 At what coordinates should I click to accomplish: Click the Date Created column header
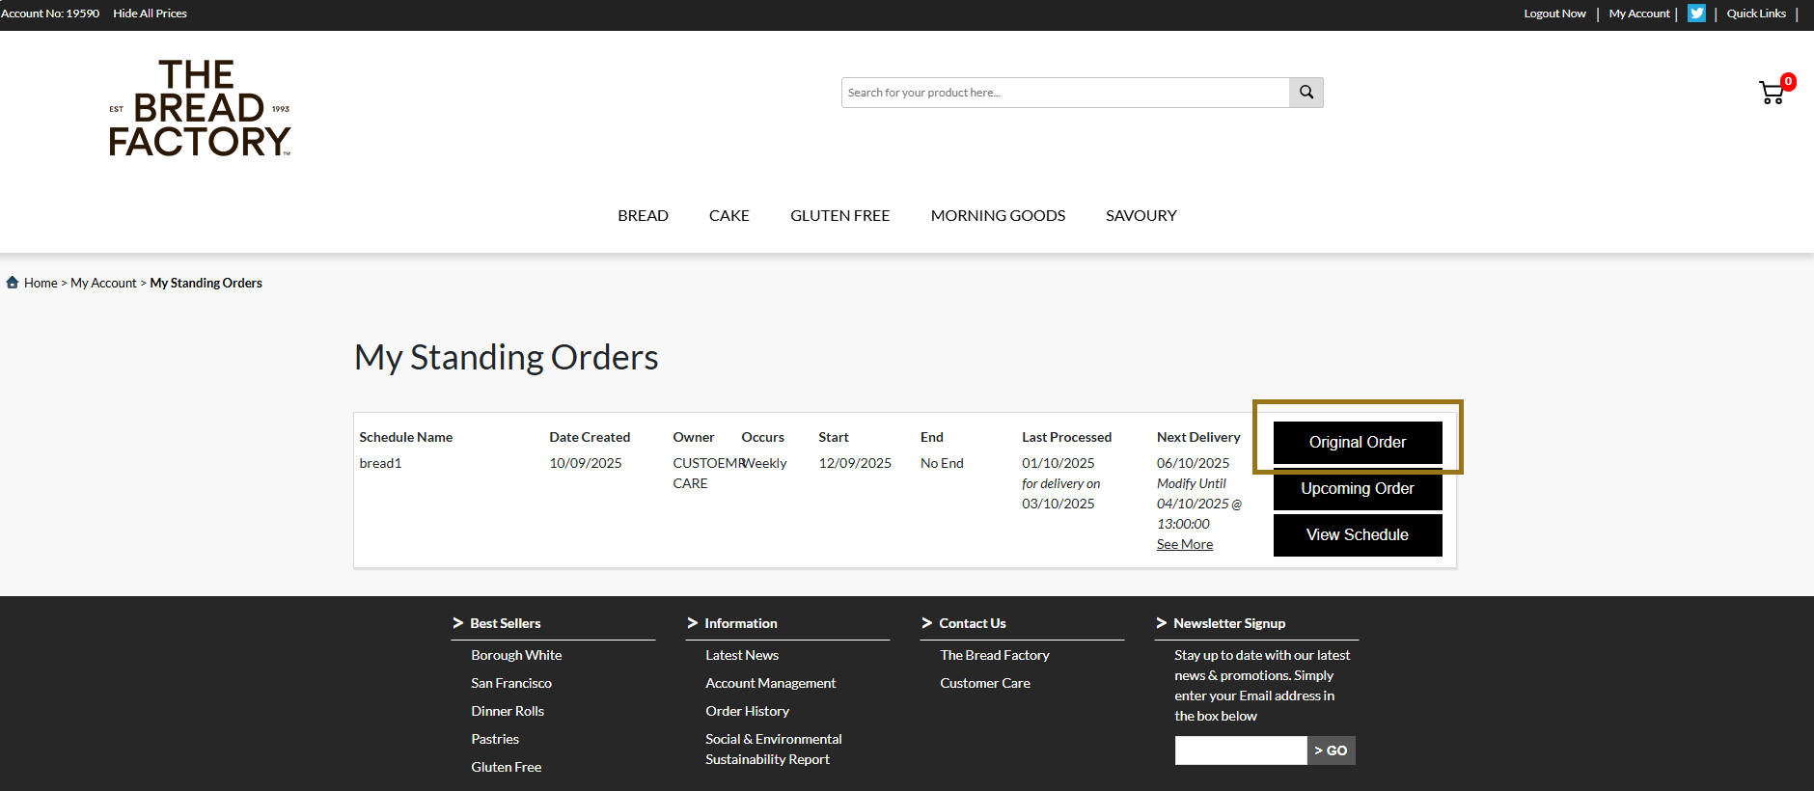590,437
